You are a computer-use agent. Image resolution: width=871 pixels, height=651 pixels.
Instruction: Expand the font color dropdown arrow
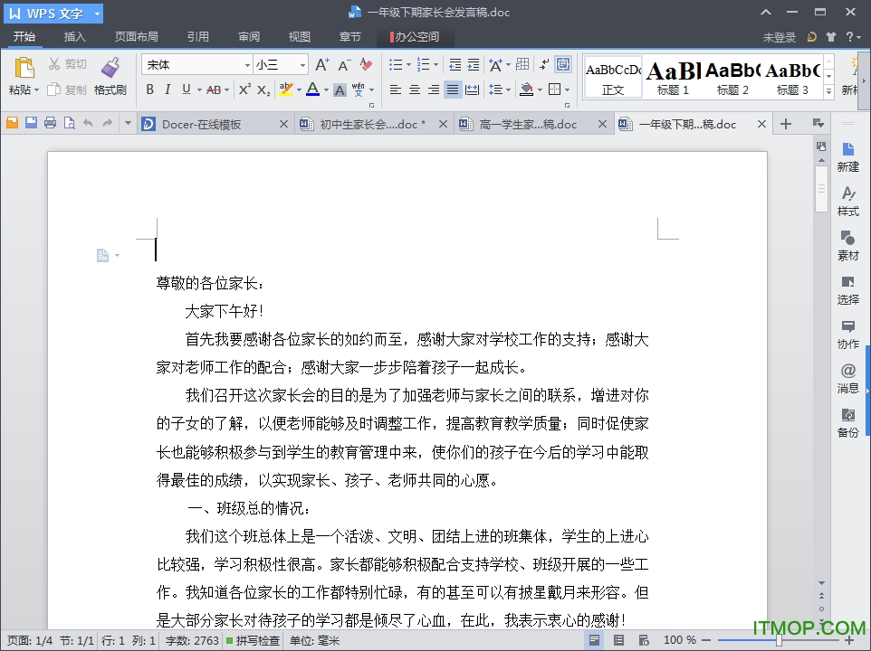(x=324, y=90)
